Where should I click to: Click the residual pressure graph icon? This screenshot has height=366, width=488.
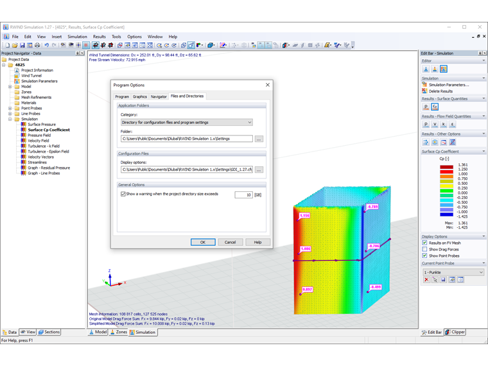444,143
